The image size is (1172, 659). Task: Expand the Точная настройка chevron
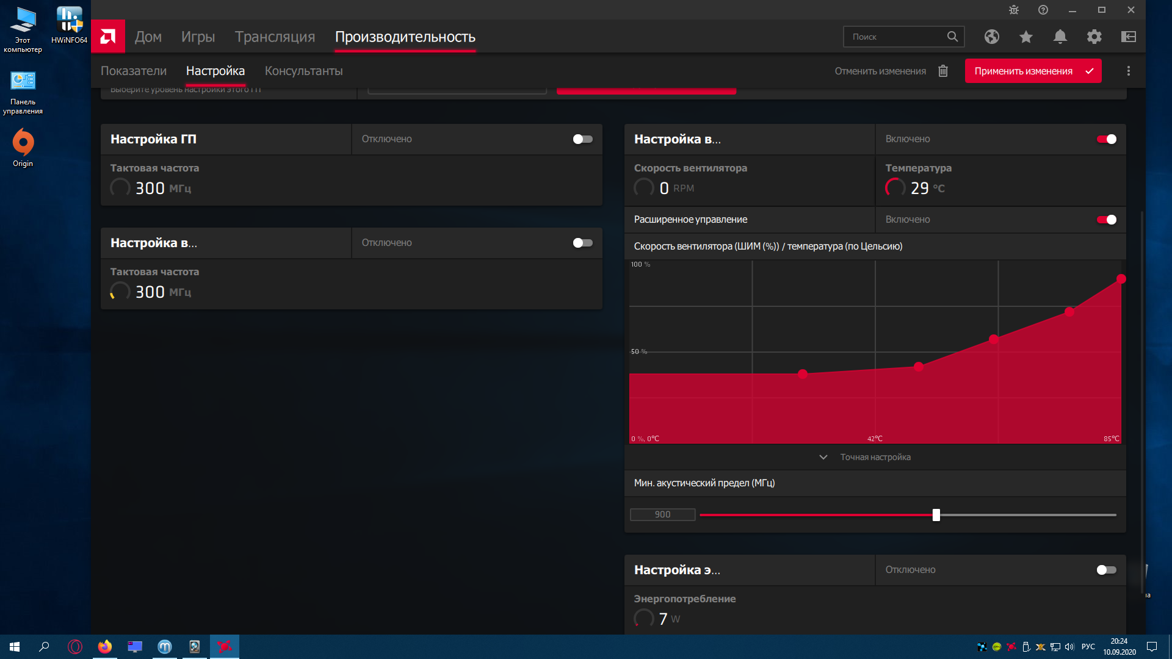(823, 457)
